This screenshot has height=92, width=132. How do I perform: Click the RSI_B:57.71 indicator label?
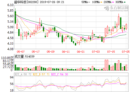pos(41,74)
